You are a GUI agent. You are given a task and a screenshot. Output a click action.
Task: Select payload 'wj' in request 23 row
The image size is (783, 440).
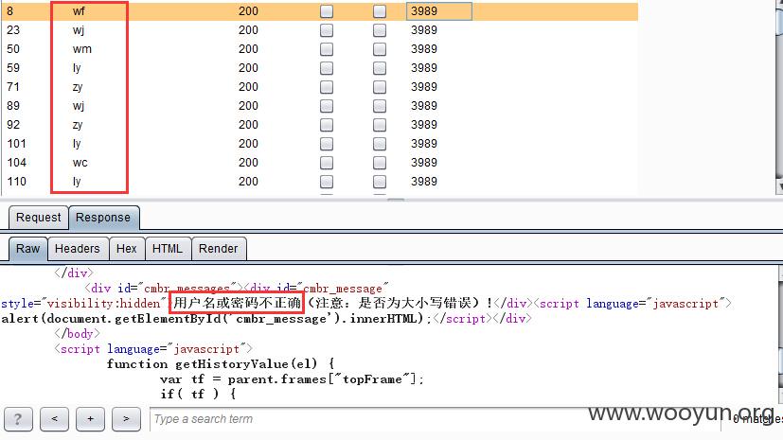(x=79, y=30)
